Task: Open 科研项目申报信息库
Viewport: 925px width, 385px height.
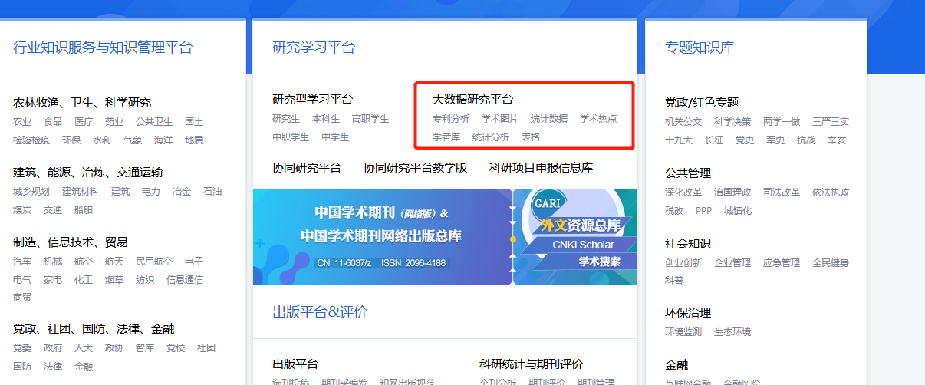Action: 541,168
